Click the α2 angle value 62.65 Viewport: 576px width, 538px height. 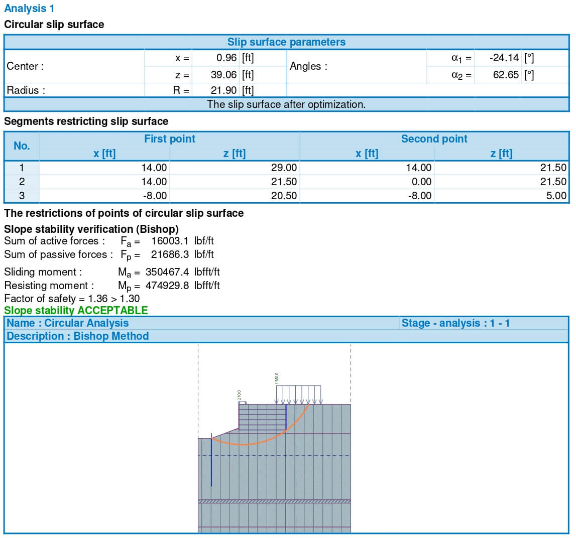pyautogui.click(x=506, y=75)
